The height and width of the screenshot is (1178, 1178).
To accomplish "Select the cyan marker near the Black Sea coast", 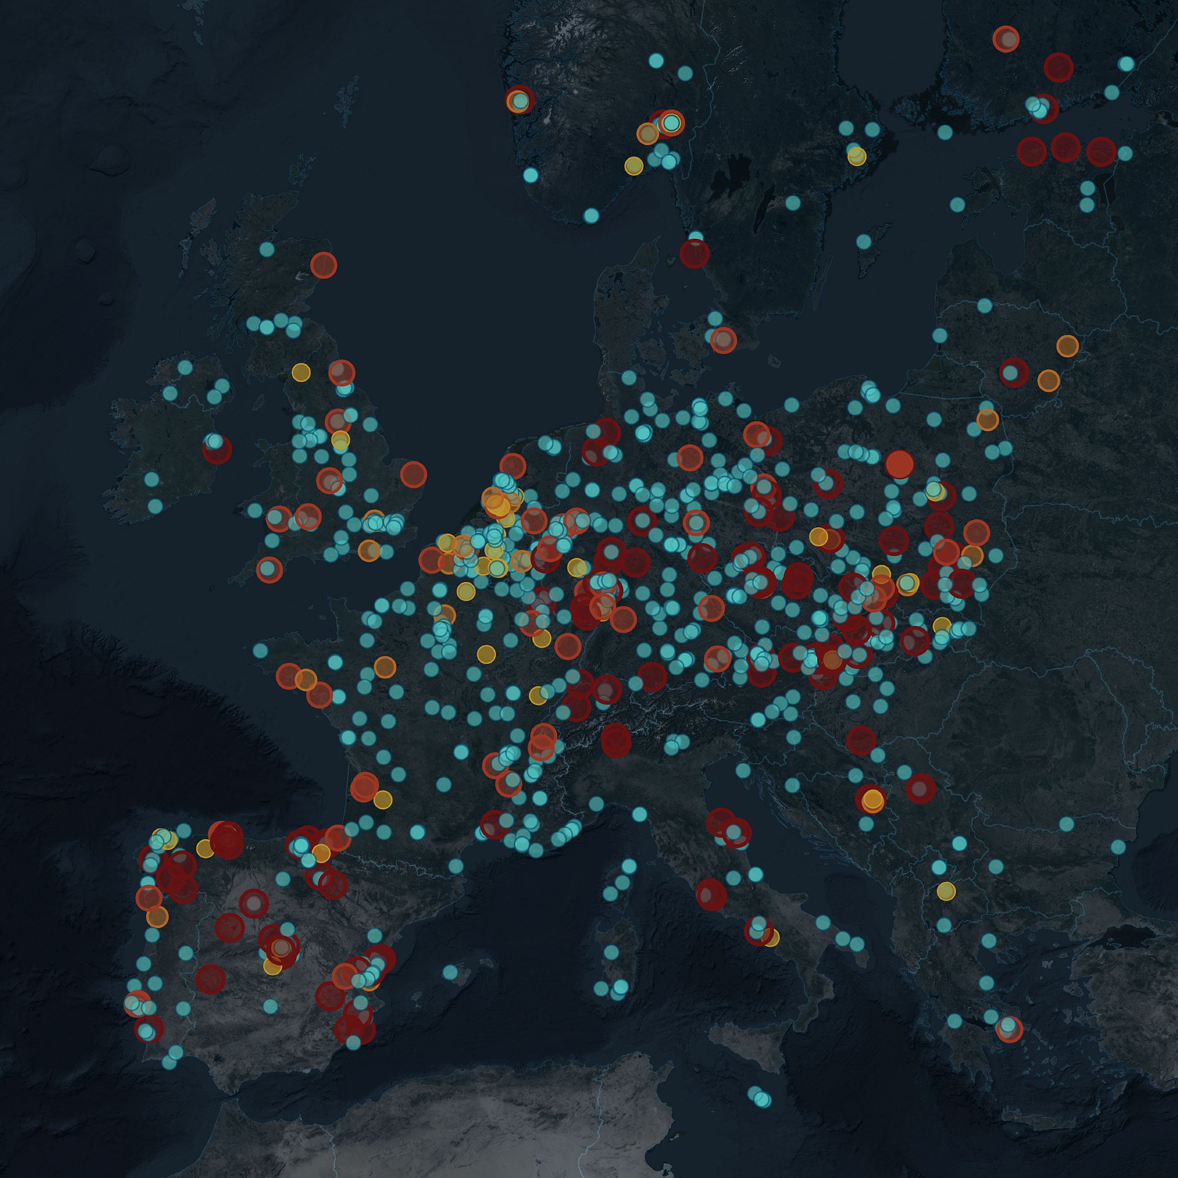I will tap(1118, 847).
